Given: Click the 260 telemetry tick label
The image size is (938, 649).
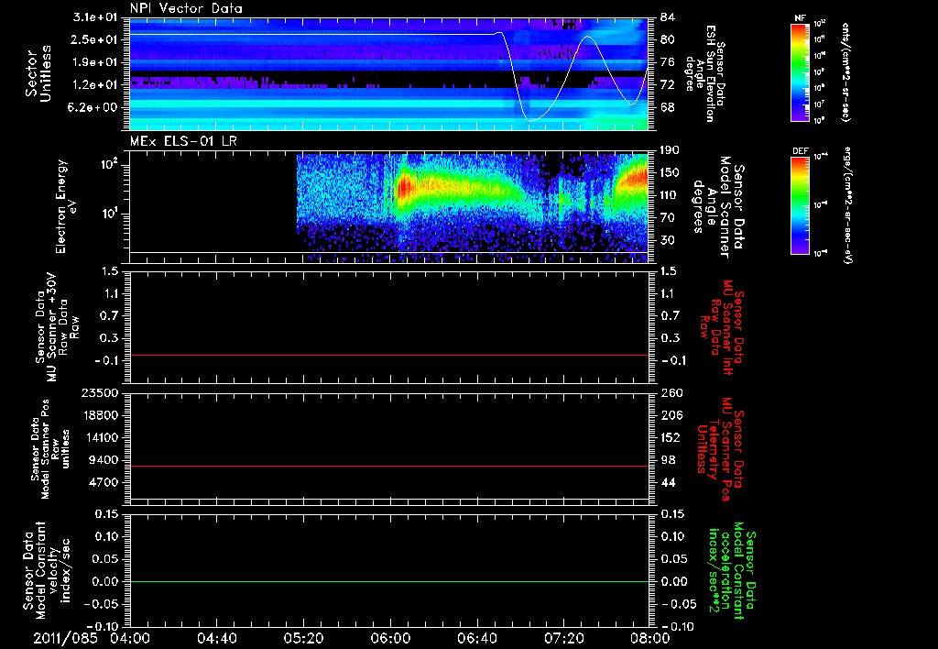Looking at the screenshot, I should point(671,393).
